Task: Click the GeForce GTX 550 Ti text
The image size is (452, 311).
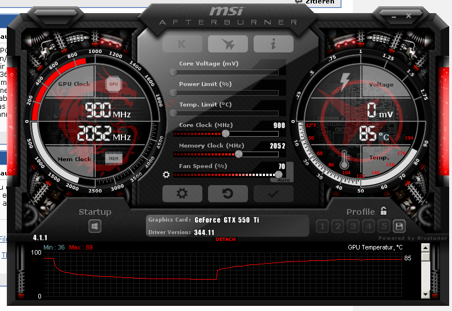Action: (227, 220)
